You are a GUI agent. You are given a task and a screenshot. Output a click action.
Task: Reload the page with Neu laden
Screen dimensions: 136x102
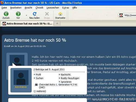click(35, 14)
